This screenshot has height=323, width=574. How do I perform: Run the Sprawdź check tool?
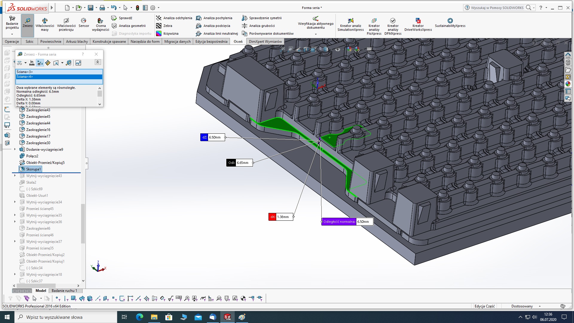[x=122, y=18]
